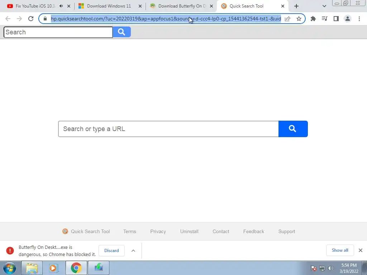Toggle the Chrome side panel
Screen dimensions: 367x275
[336, 19]
